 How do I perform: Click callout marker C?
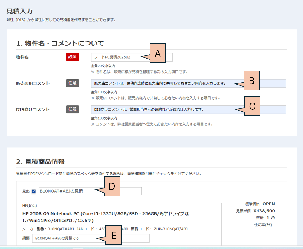(x=252, y=106)
